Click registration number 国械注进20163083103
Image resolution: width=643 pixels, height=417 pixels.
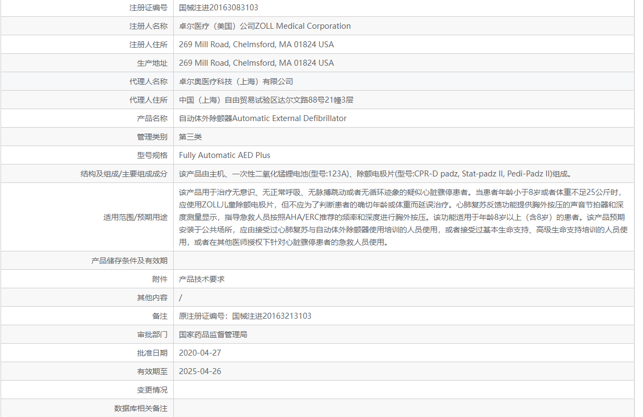tap(218, 8)
